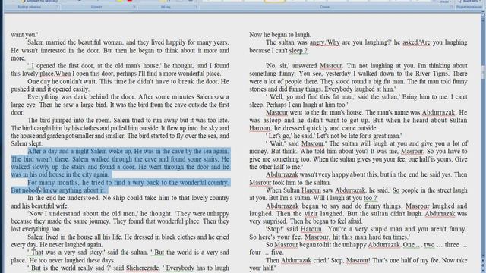Open the Select Browse Object button
The height and width of the screenshot is (273, 486).
click(483, 265)
